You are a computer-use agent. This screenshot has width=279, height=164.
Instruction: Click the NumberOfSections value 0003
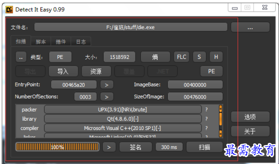tap(85, 97)
